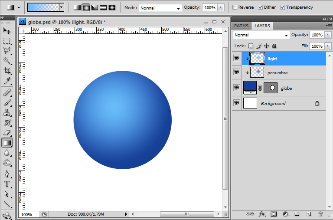Choose the Radial Gradient style icon
Image resolution: width=333 pixels, height=220 pixels.
point(86,7)
